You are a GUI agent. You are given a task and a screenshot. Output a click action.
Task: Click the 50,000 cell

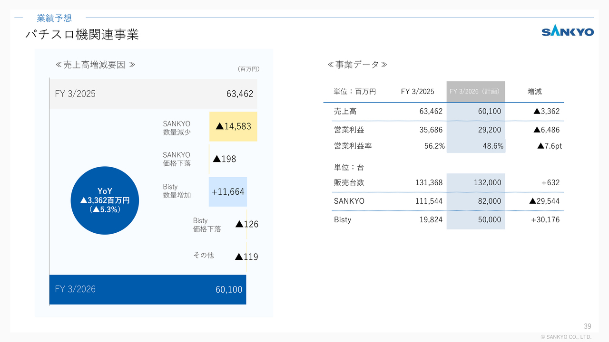point(490,219)
